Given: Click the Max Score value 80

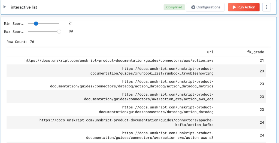Looking at the screenshot, I should pos(71,31).
